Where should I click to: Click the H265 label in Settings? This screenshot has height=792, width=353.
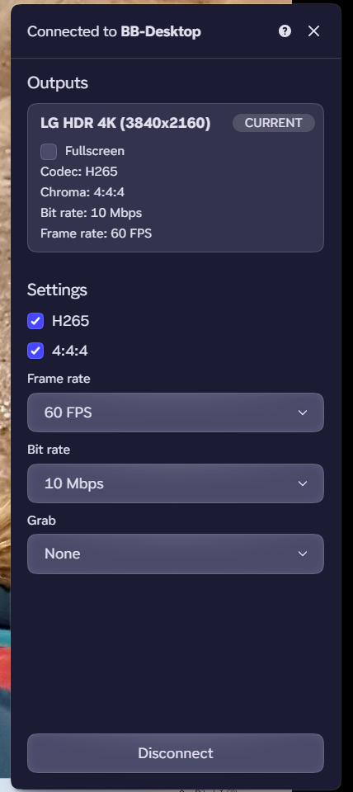[x=70, y=321]
